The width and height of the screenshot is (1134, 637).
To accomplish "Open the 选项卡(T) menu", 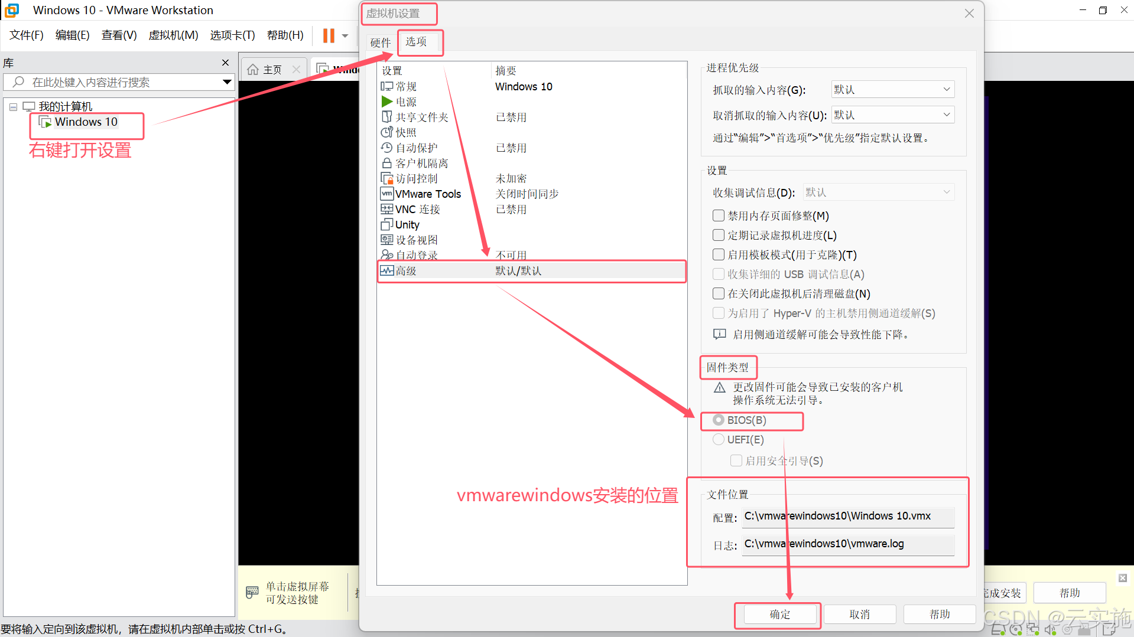I will tap(232, 35).
